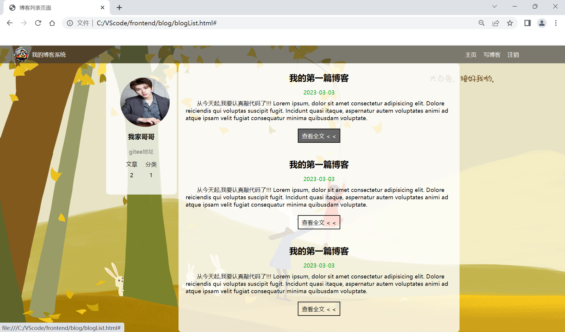Click the 文章 label in the sidebar
This screenshot has height=332, width=565.
click(132, 164)
